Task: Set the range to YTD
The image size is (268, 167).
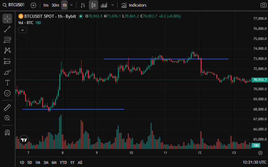Action: tap(63, 163)
